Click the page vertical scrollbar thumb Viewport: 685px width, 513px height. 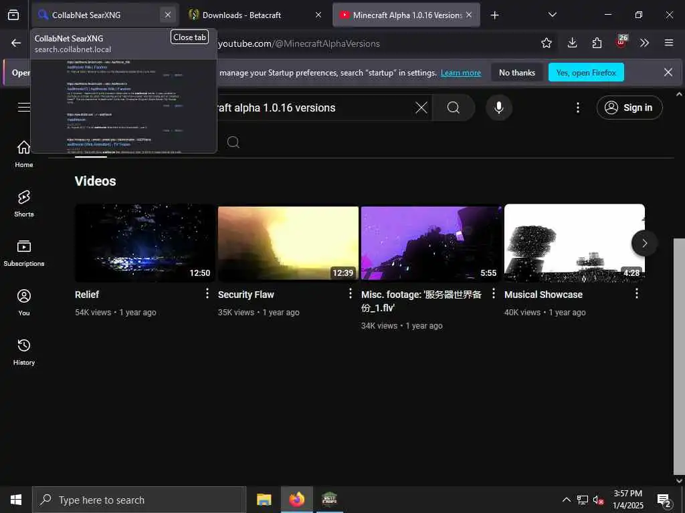point(679,357)
